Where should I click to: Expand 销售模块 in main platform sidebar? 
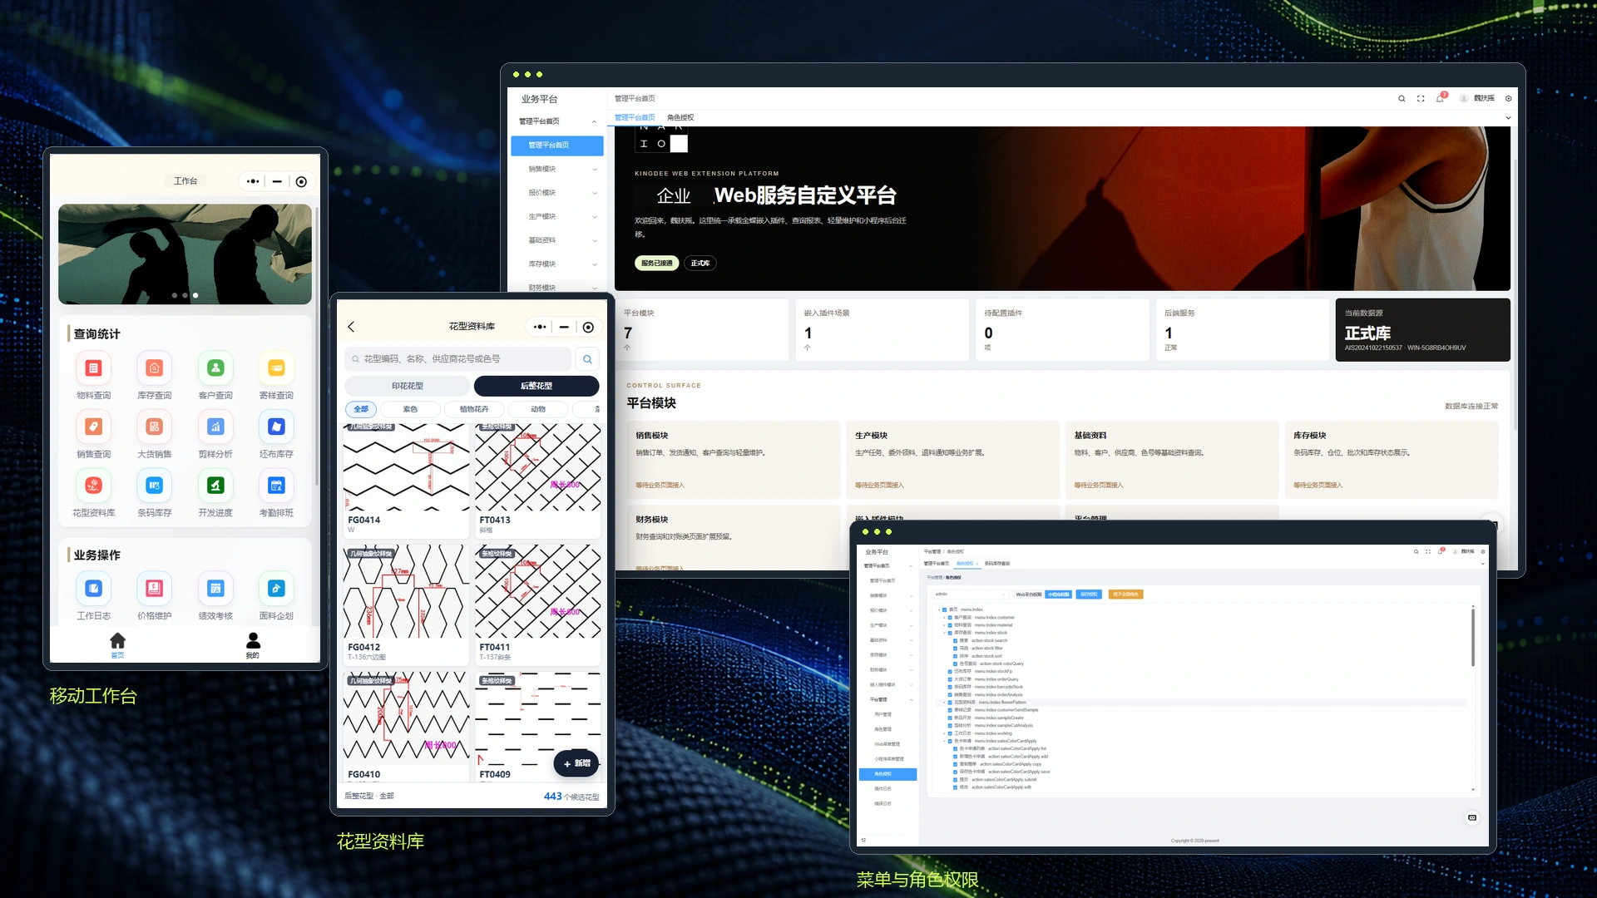click(x=557, y=169)
